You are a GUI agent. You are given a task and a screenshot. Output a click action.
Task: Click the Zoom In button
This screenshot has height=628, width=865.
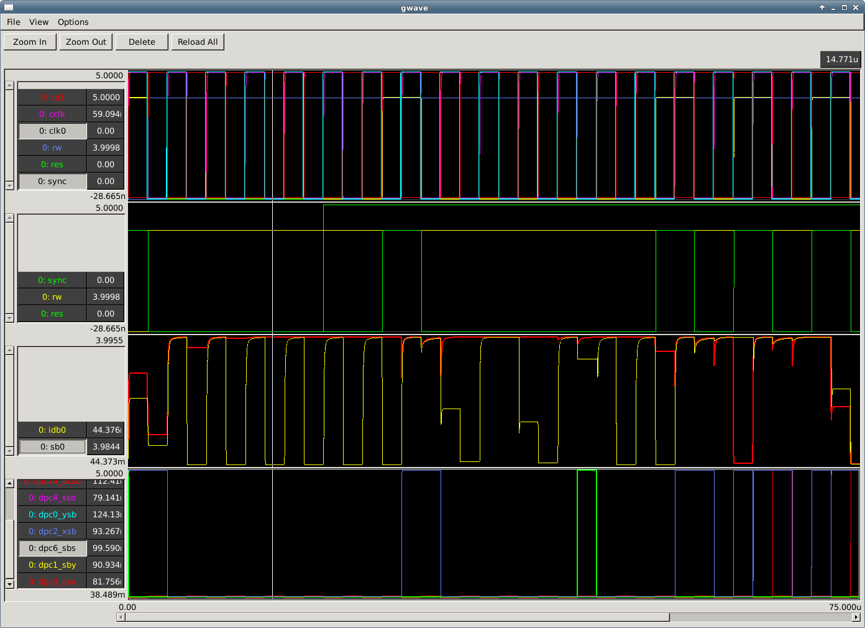point(30,42)
